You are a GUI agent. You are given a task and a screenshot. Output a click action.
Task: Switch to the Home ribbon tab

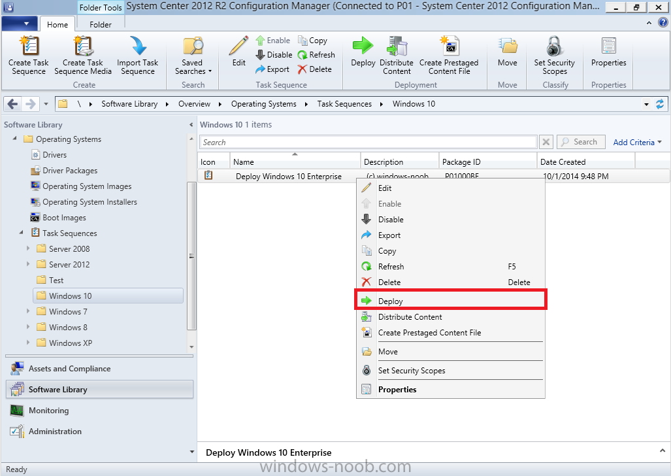(57, 24)
